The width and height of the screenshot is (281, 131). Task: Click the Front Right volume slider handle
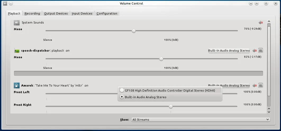(171, 107)
